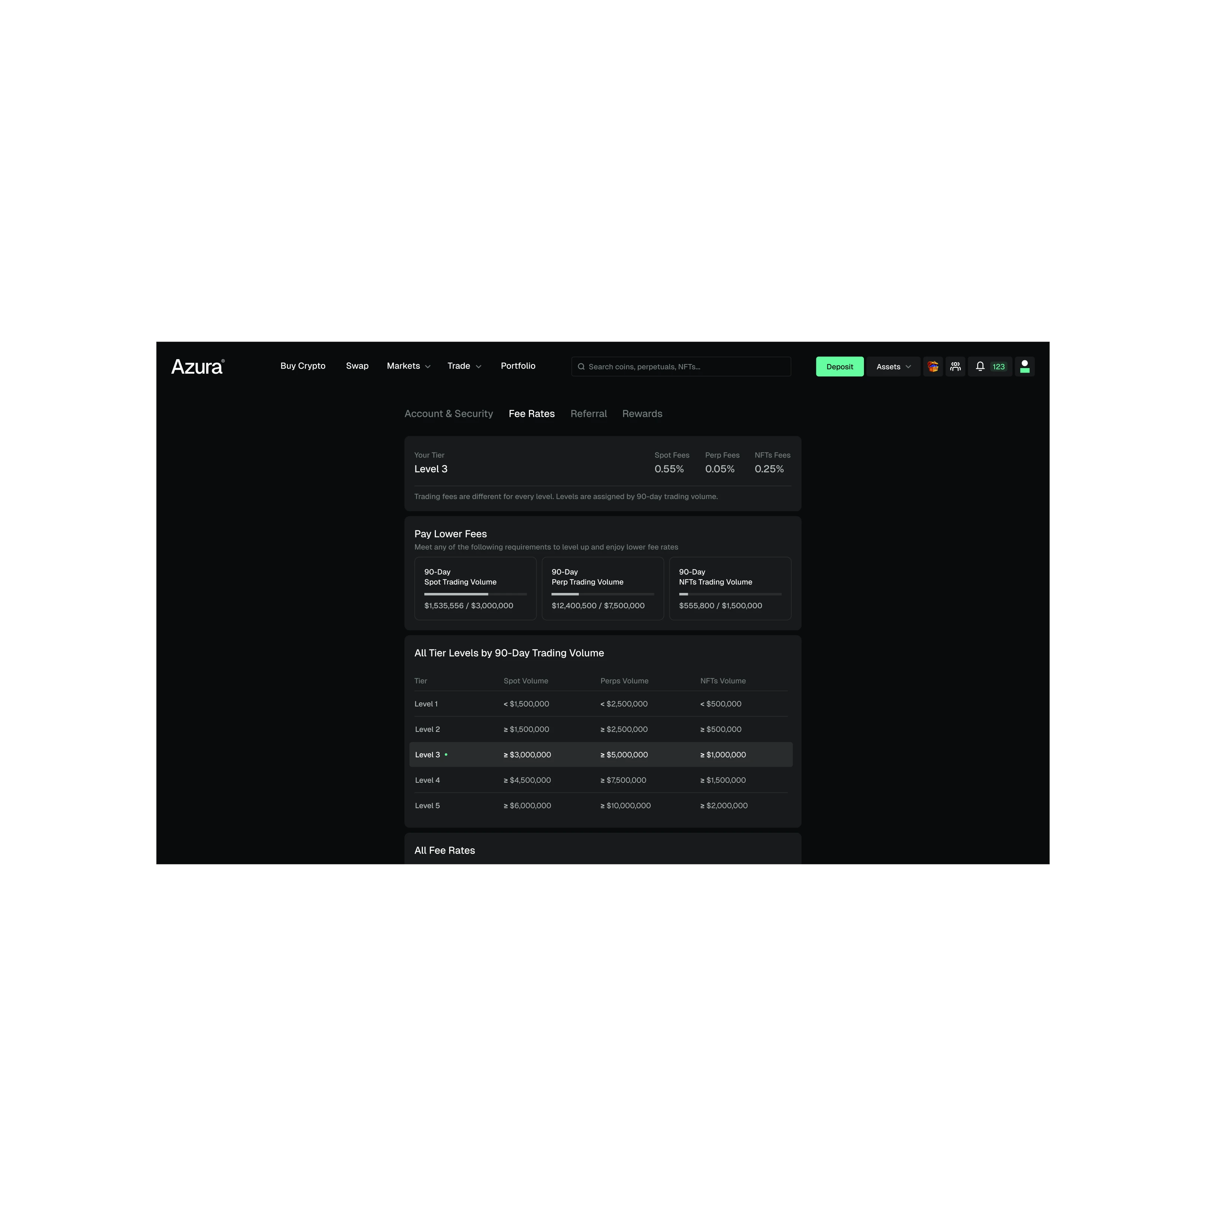Click the Level 1 tier row
Viewport: 1206px width, 1206px height.
[x=600, y=703]
